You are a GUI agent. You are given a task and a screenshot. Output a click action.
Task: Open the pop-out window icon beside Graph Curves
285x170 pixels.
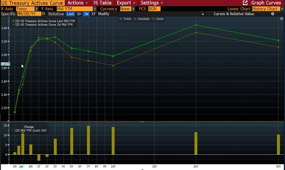245,3
